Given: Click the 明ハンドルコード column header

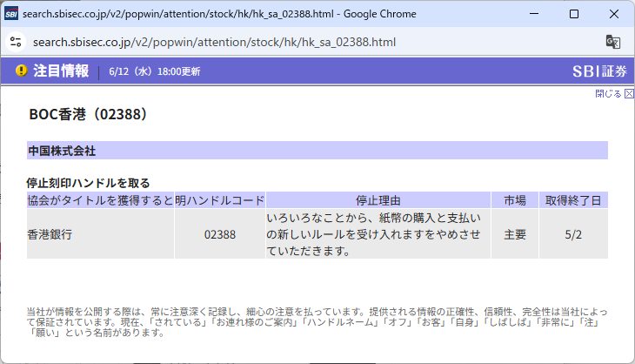Looking at the screenshot, I should tap(220, 200).
